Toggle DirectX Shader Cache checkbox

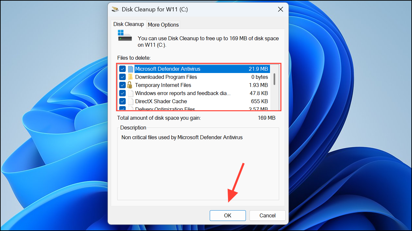[x=122, y=101]
